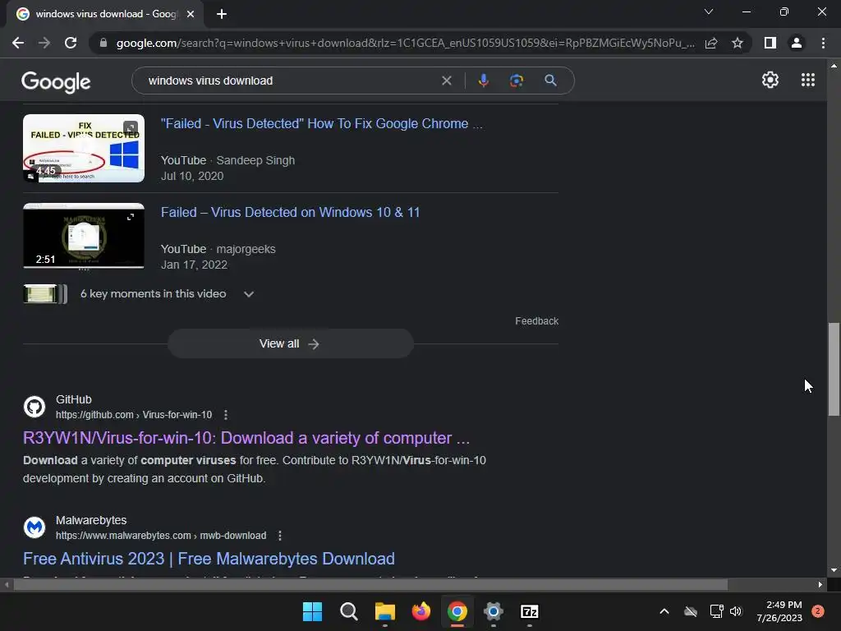The width and height of the screenshot is (841, 631).
Task: Click the padlock site info icon
Action: (103, 43)
